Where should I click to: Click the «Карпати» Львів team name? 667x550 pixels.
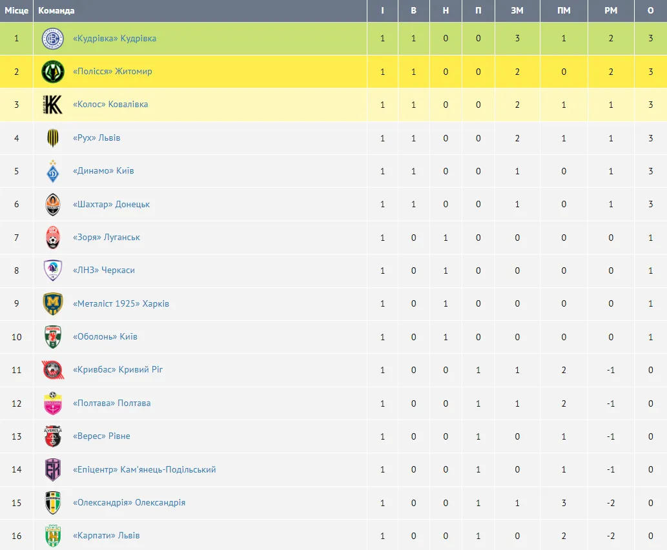pos(107,536)
